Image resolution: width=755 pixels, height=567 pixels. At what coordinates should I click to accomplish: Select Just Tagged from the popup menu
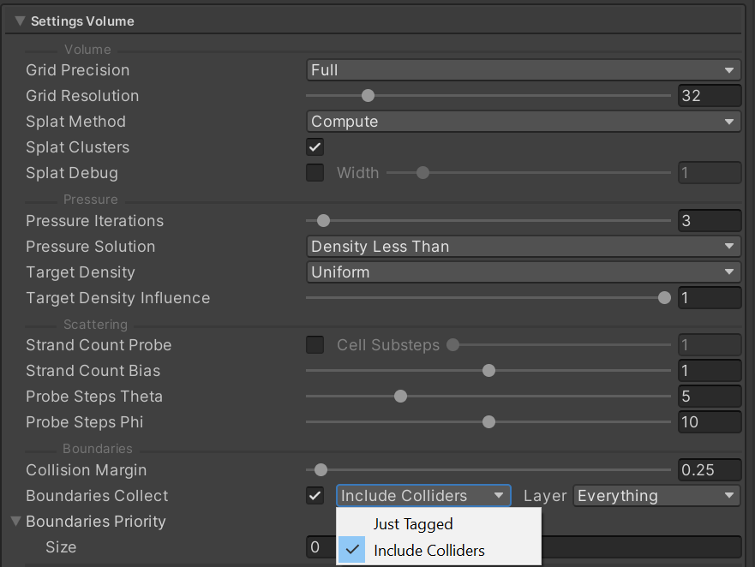[413, 524]
